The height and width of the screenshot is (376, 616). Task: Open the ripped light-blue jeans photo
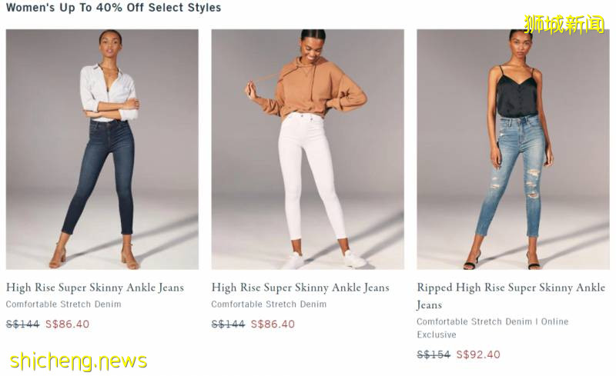coord(513,149)
